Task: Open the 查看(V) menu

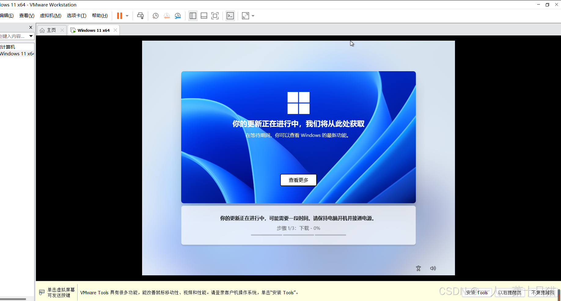Action: (27, 16)
